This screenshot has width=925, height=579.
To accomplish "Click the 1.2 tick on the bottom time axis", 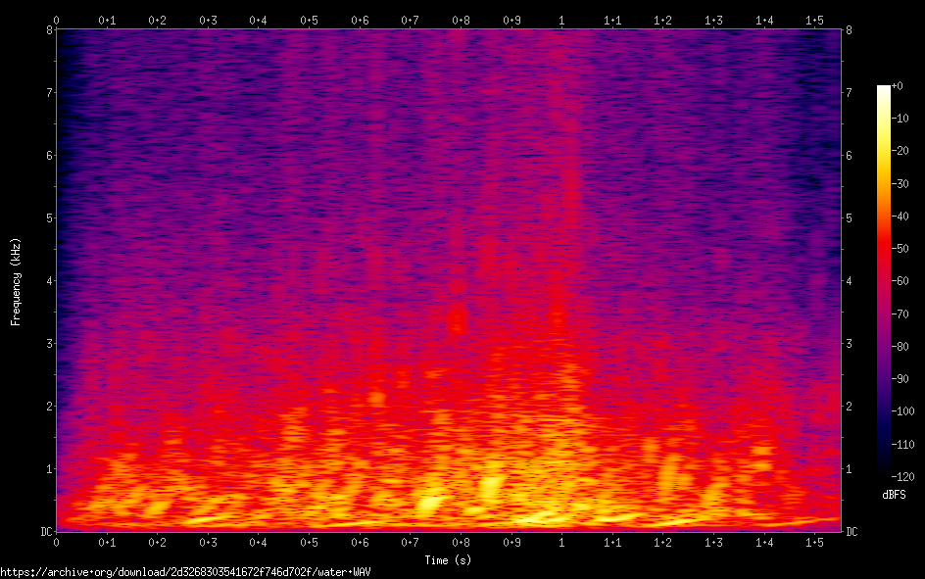I will pos(663,542).
